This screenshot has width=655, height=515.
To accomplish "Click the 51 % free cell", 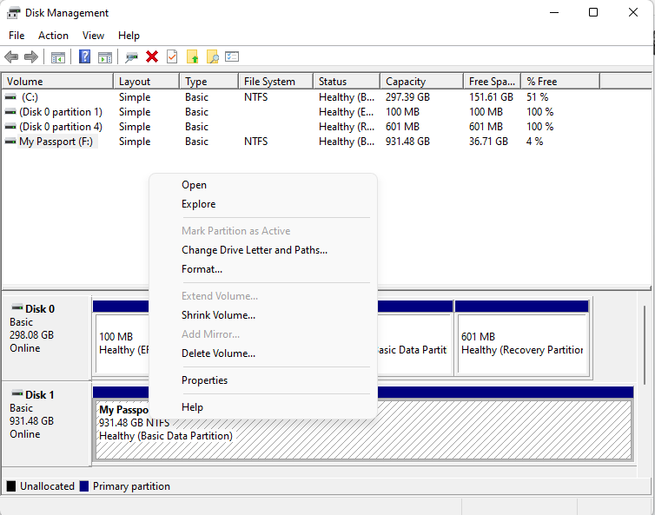I will 537,97.
